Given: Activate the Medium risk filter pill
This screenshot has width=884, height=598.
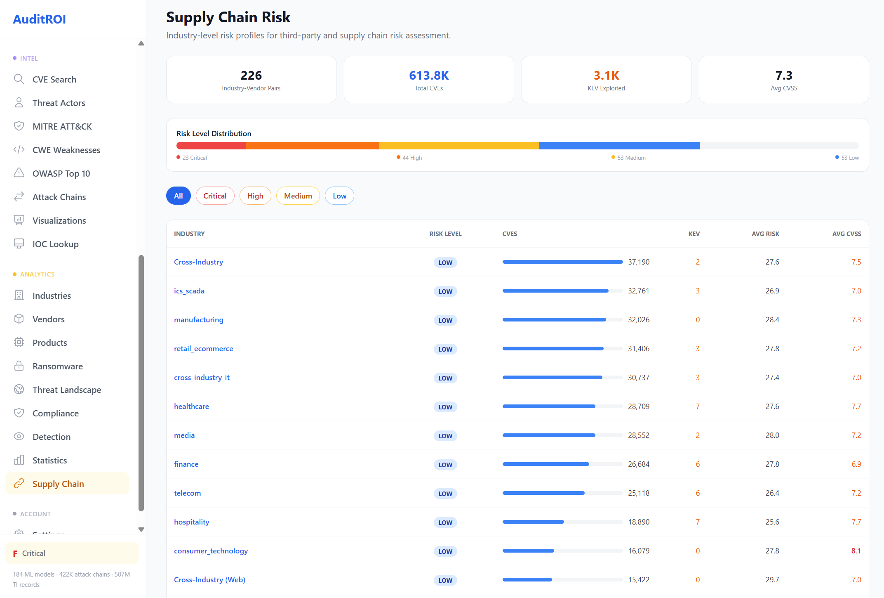Looking at the screenshot, I should point(298,196).
